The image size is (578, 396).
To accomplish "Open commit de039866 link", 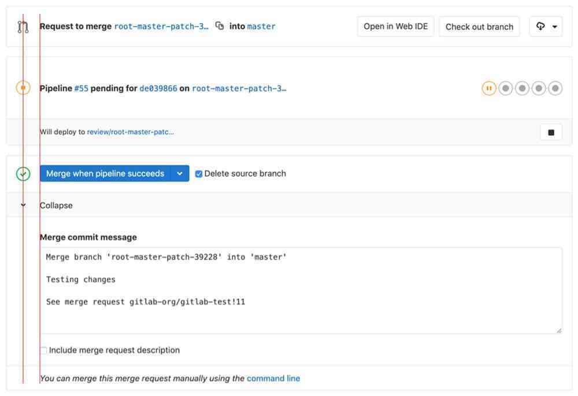I will (x=158, y=88).
